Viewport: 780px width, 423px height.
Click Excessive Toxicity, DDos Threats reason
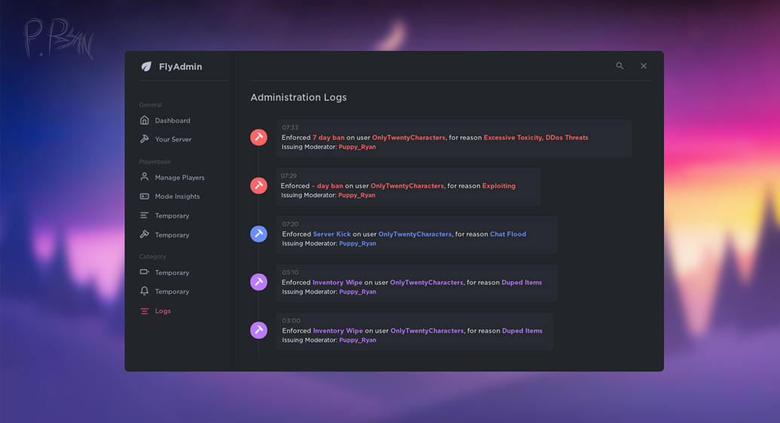[536, 138]
